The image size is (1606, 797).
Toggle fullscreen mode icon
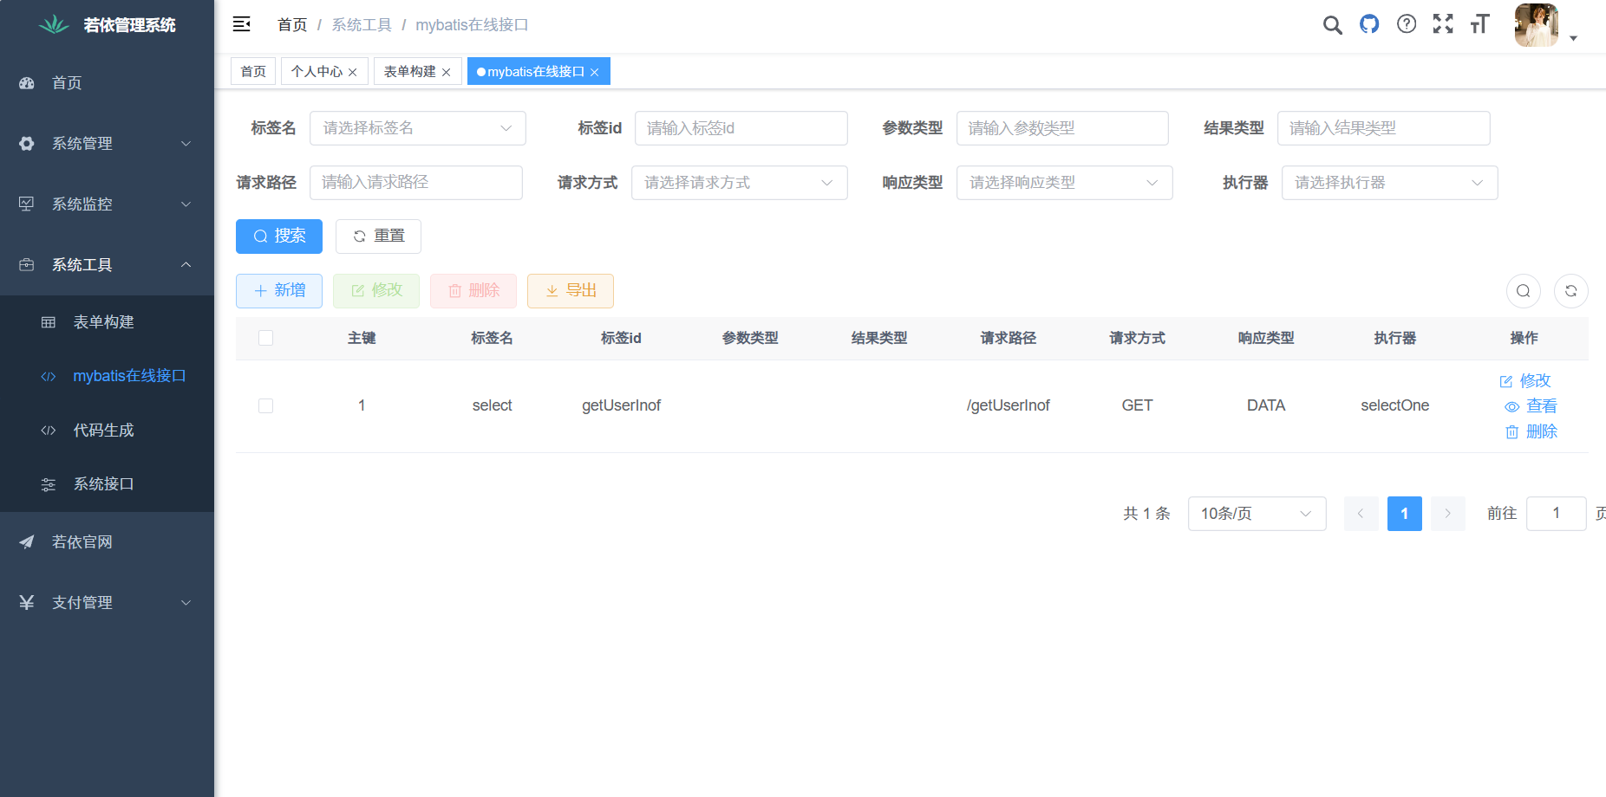[1443, 24]
